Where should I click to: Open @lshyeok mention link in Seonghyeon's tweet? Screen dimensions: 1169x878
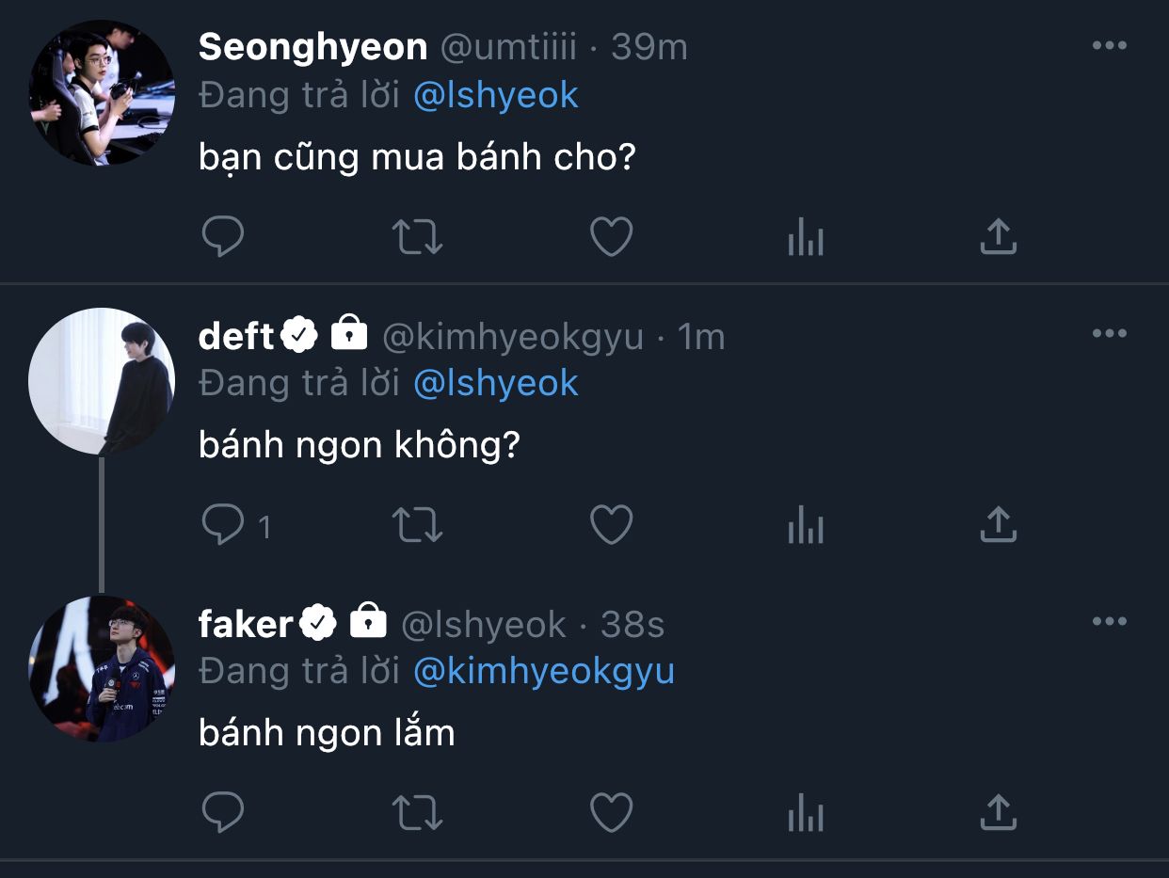coord(496,96)
